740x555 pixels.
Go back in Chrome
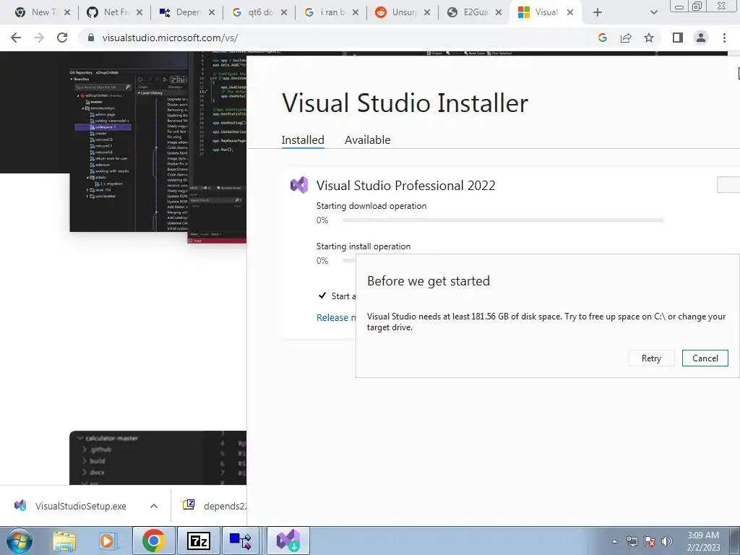16,38
